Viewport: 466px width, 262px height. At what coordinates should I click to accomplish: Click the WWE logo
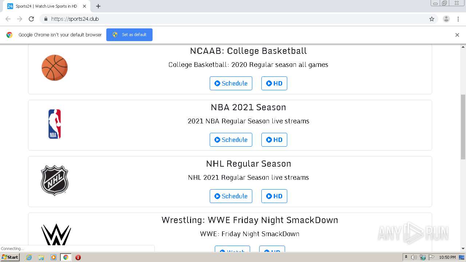click(x=56, y=234)
